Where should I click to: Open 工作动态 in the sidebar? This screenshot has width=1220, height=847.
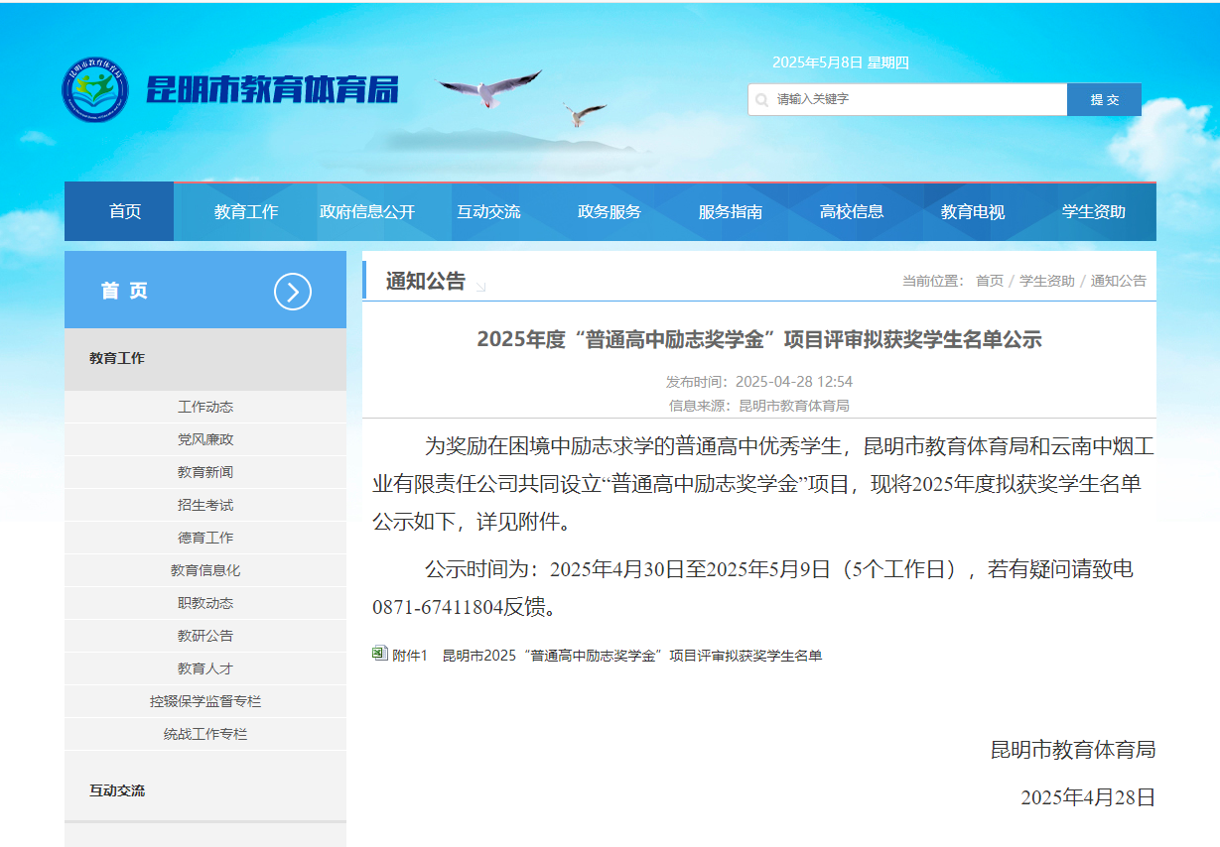point(205,407)
